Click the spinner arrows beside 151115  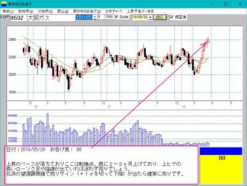click(95, 17)
